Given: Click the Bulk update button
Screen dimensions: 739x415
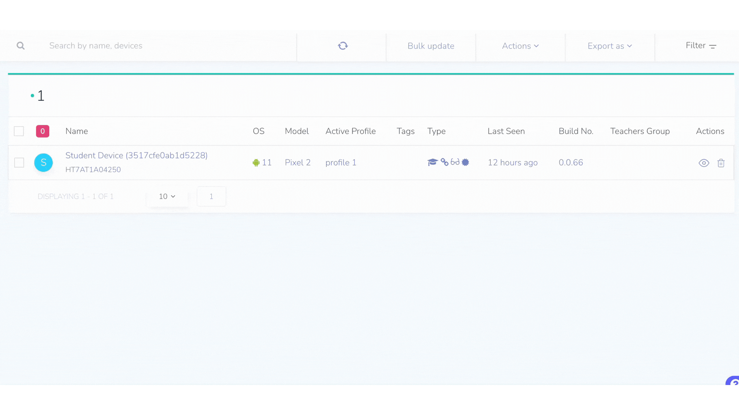Looking at the screenshot, I should (x=431, y=46).
